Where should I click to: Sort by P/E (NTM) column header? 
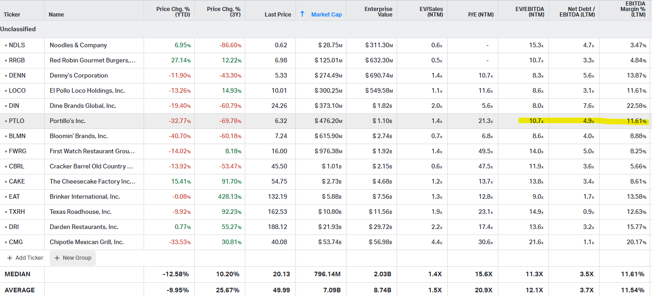(481, 14)
